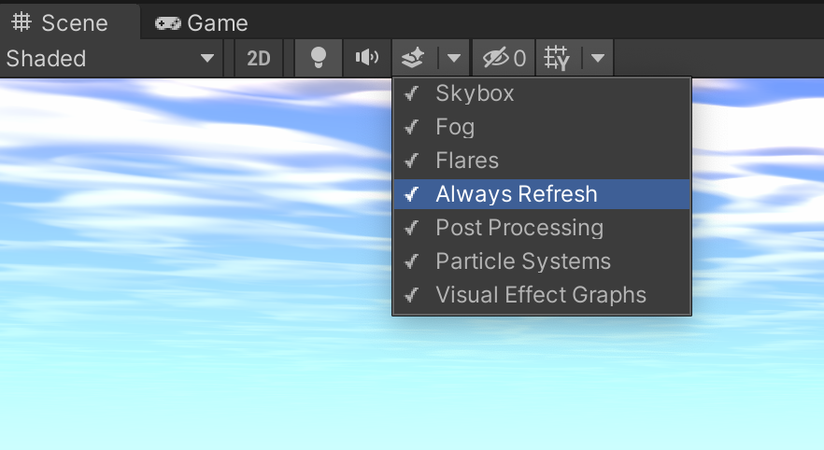Toggle the scene grid icon
Screen dimensions: 824x450
tap(558, 59)
